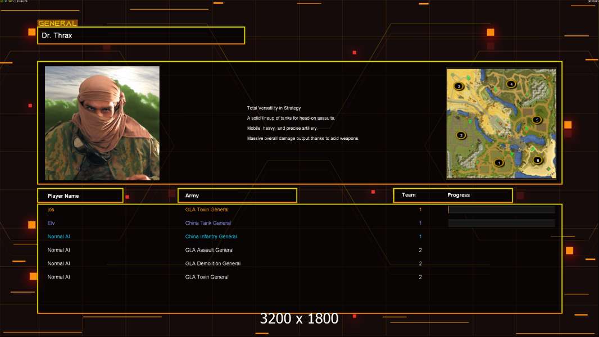Image resolution: width=599 pixels, height=337 pixels.
Task: Click the Player Name column header
Action: 80,195
